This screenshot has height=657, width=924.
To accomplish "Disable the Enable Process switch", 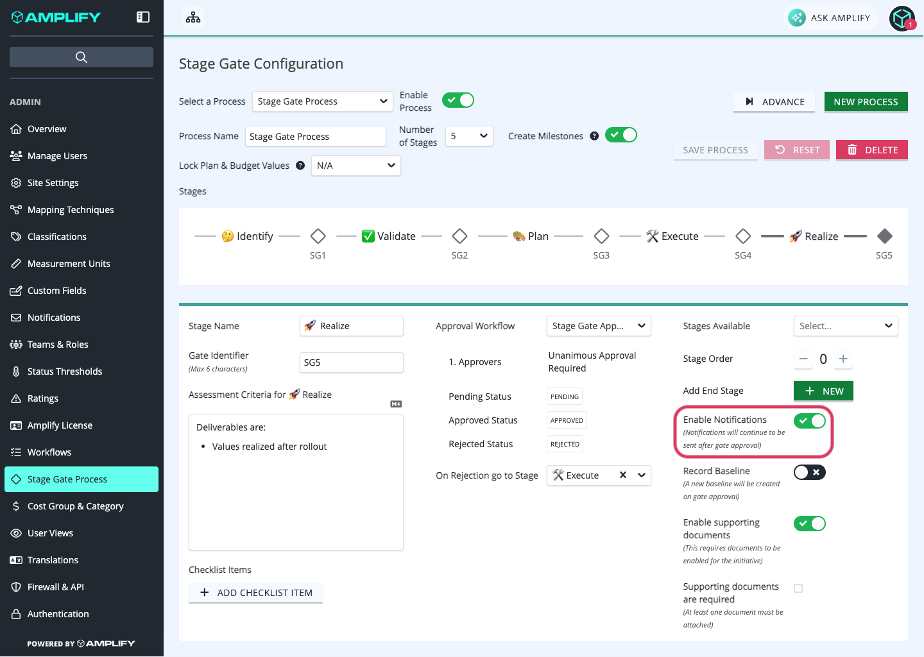I will 458,100.
